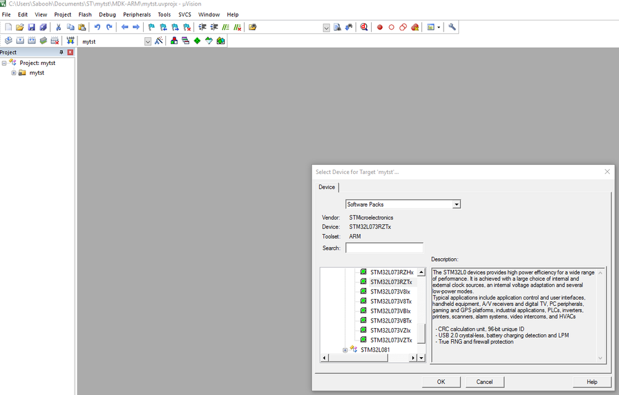Open Debug menu
Screen dimensions: 619x395
pos(107,15)
